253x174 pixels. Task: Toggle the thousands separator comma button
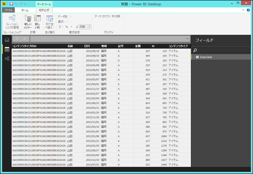click(x=71, y=27)
